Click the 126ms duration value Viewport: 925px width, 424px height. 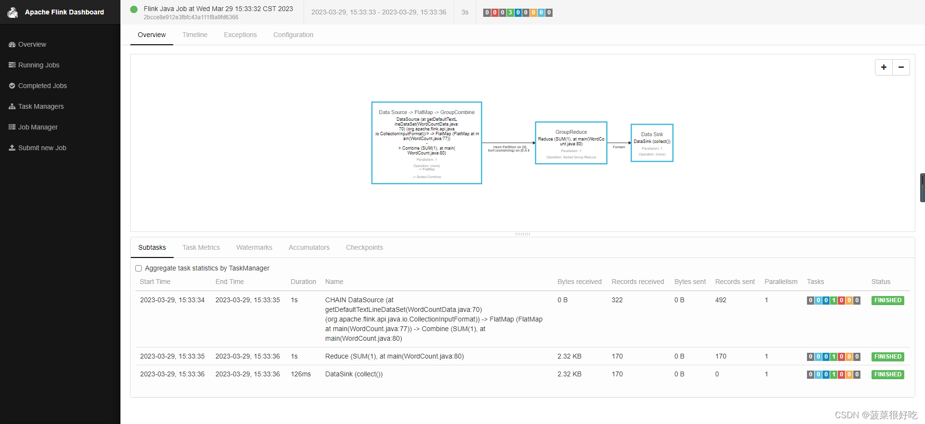(301, 374)
